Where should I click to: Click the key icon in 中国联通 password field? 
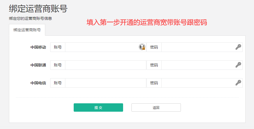click(x=238, y=65)
